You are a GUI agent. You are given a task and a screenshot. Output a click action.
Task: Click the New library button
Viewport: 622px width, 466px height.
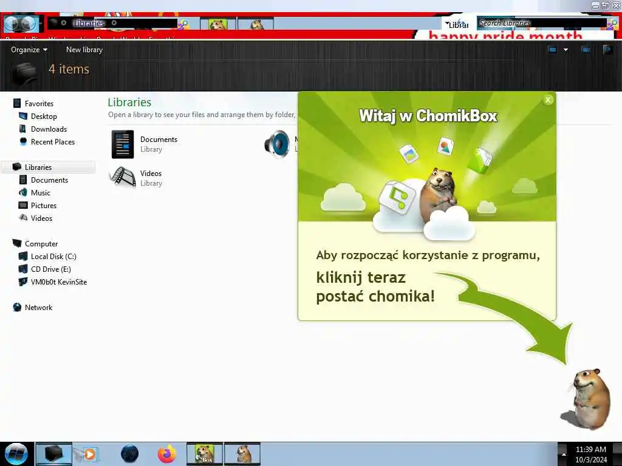tap(84, 50)
